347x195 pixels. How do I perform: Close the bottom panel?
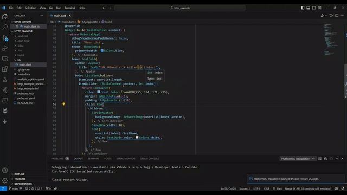(342, 159)
